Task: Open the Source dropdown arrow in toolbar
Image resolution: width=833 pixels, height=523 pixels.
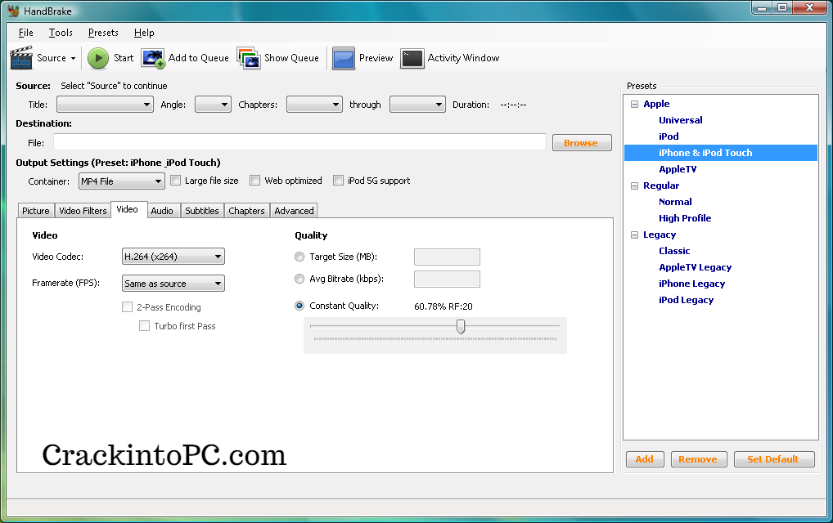Action: click(74, 58)
